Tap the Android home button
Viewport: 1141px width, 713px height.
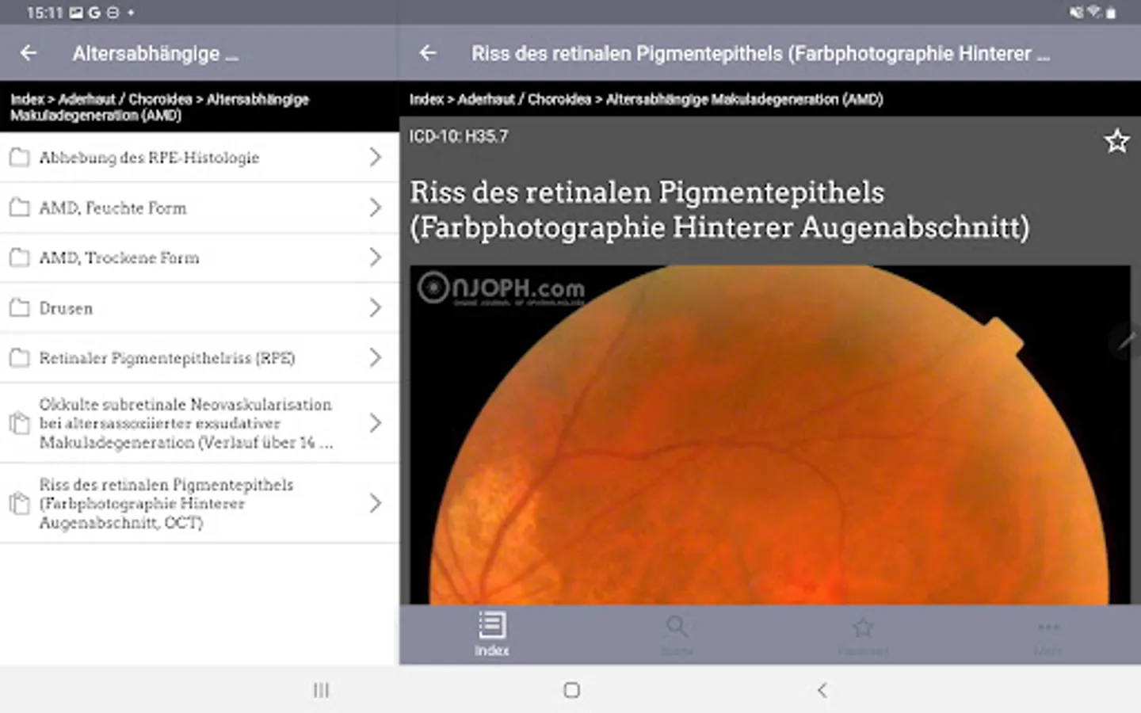pos(571,690)
